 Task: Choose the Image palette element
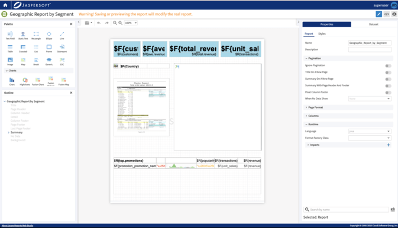pyautogui.click(x=10, y=61)
